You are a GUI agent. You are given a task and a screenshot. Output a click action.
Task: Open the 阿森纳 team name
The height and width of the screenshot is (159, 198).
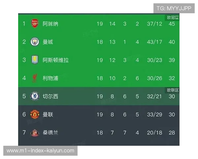coord(50,24)
